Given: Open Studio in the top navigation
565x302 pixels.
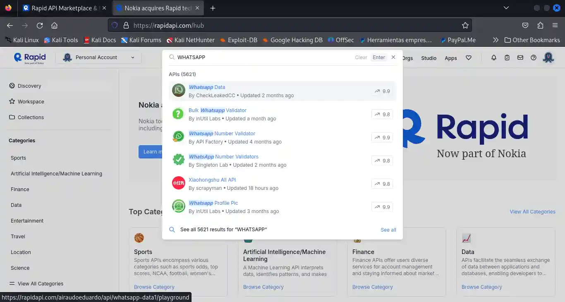Looking at the screenshot, I should pos(429,58).
